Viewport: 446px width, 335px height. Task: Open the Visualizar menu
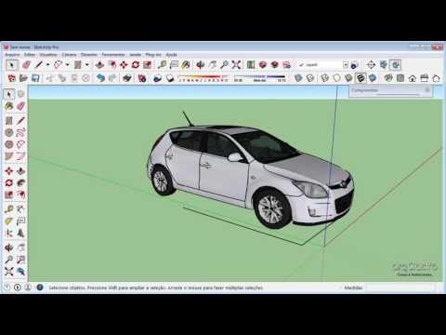(48, 55)
